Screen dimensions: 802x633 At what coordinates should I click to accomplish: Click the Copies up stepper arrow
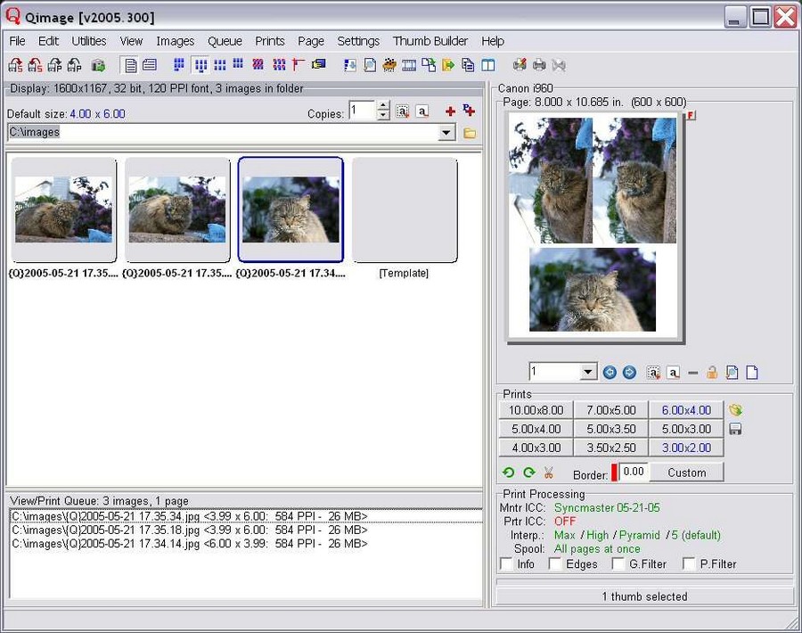tap(383, 106)
